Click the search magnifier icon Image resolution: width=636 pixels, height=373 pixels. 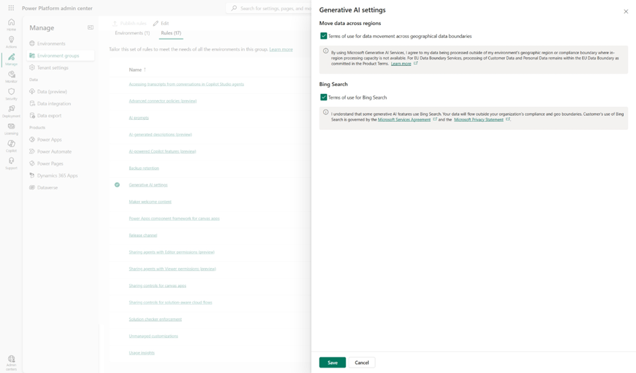pos(234,8)
